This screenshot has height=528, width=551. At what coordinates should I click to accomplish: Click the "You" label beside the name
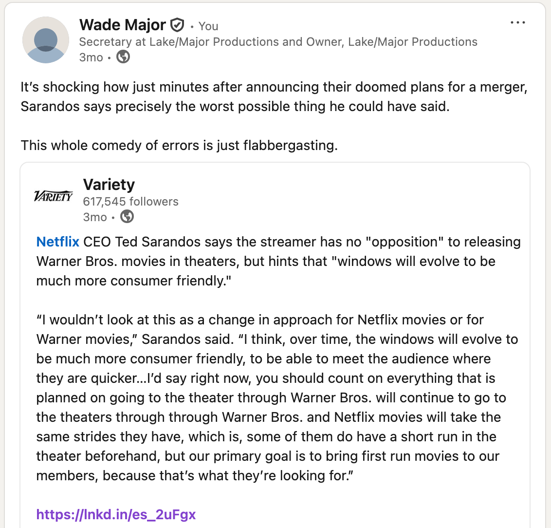[208, 26]
